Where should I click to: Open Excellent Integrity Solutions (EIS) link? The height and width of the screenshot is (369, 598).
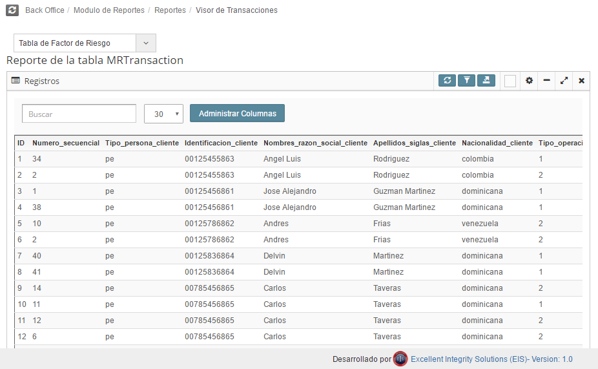point(491,359)
